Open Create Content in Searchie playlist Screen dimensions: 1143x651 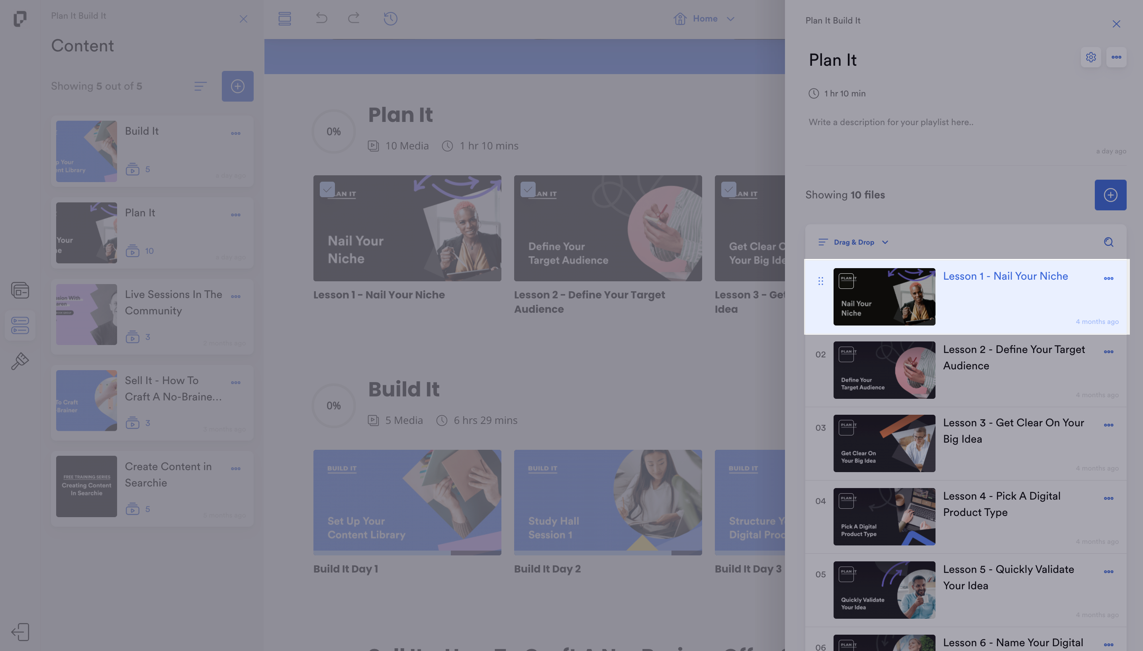click(152, 488)
